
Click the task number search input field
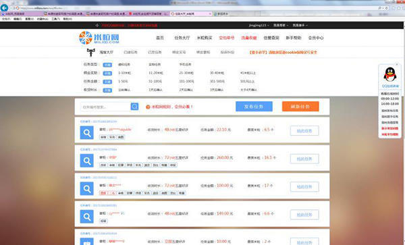105,107
